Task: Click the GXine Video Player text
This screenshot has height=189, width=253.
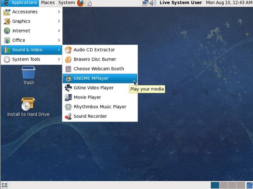Action: [94, 88]
